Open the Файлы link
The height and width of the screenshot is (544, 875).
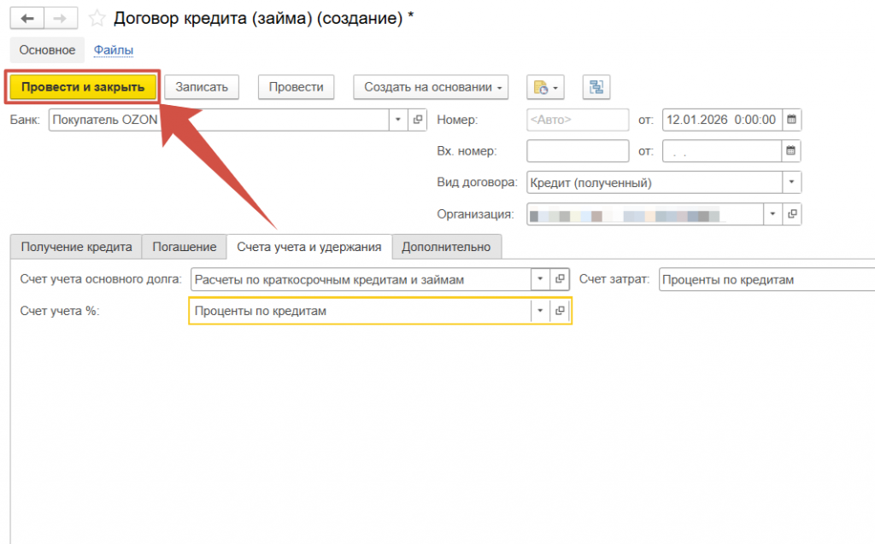pos(114,50)
